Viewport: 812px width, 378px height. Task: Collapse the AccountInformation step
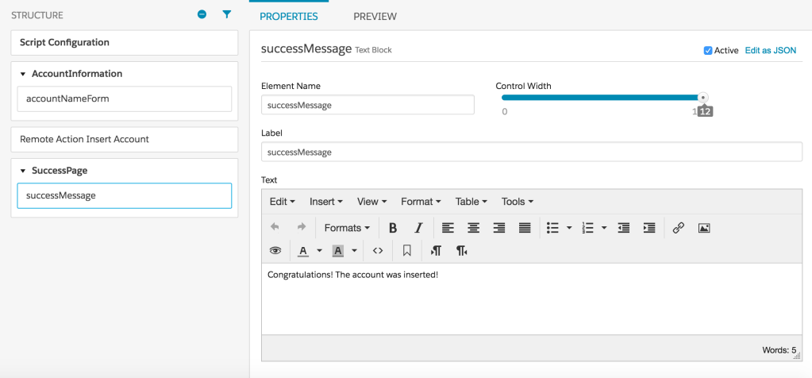tap(23, 74)
